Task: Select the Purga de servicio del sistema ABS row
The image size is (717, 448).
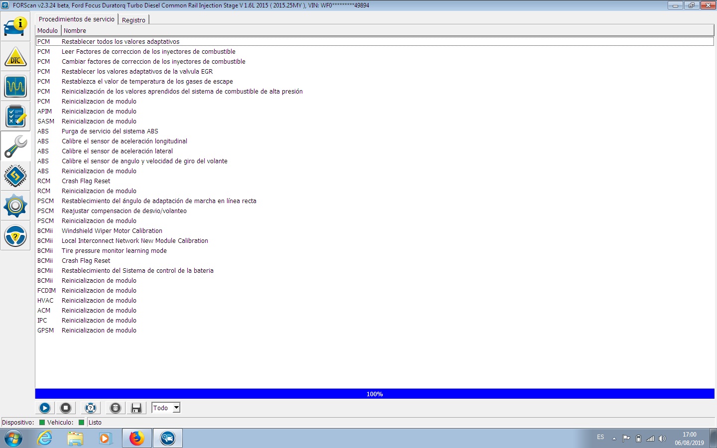Action: tap(110, 131)
